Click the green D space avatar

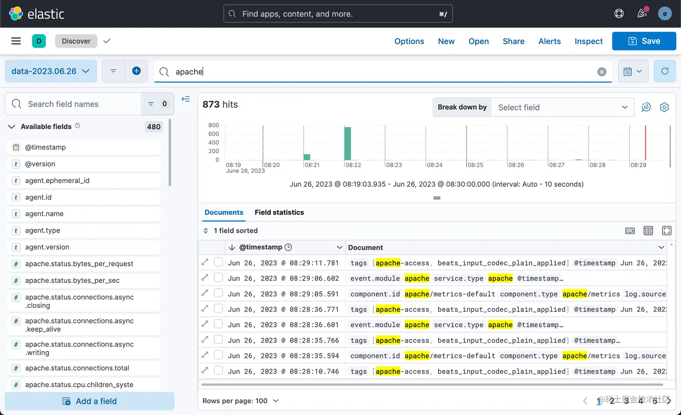[39, 41]
